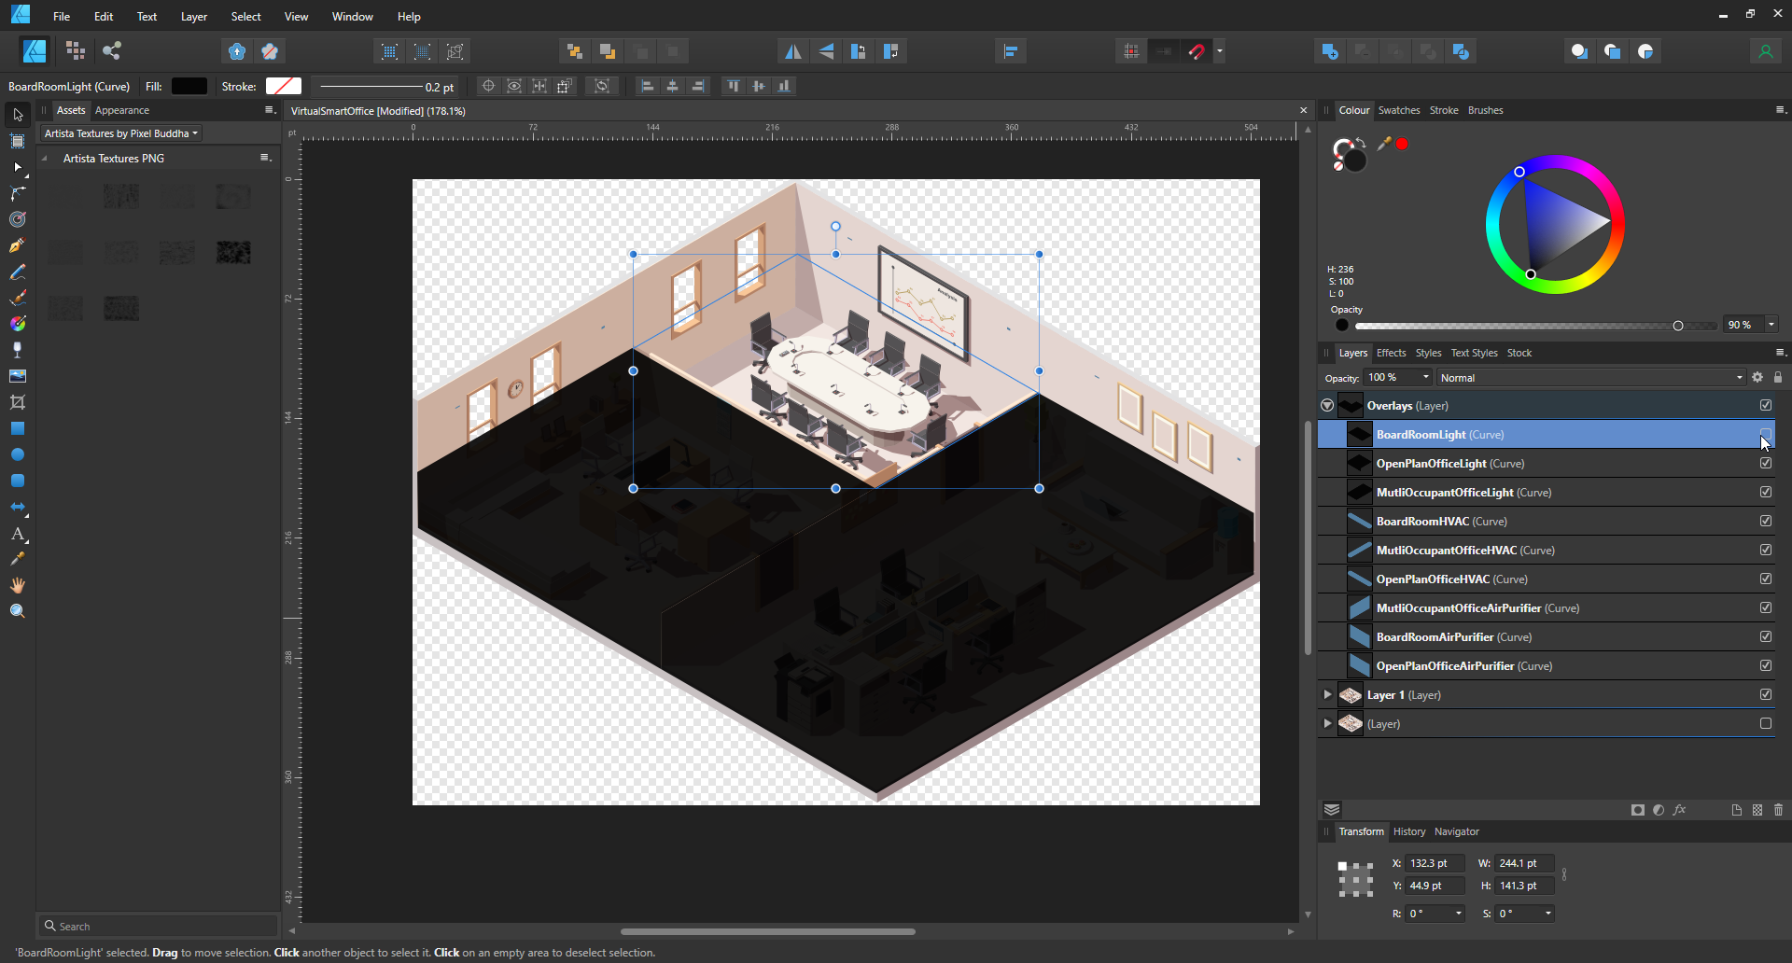Select BoardRoomAirPurifier curve layer
The width and height of the screenshot is (1792, 963).
(x=1545, y=636)
